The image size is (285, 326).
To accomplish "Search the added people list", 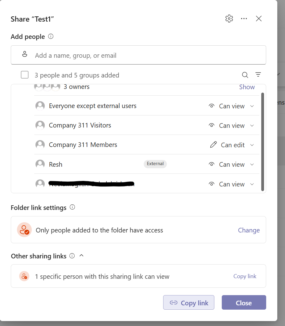I will coord(245,75).
